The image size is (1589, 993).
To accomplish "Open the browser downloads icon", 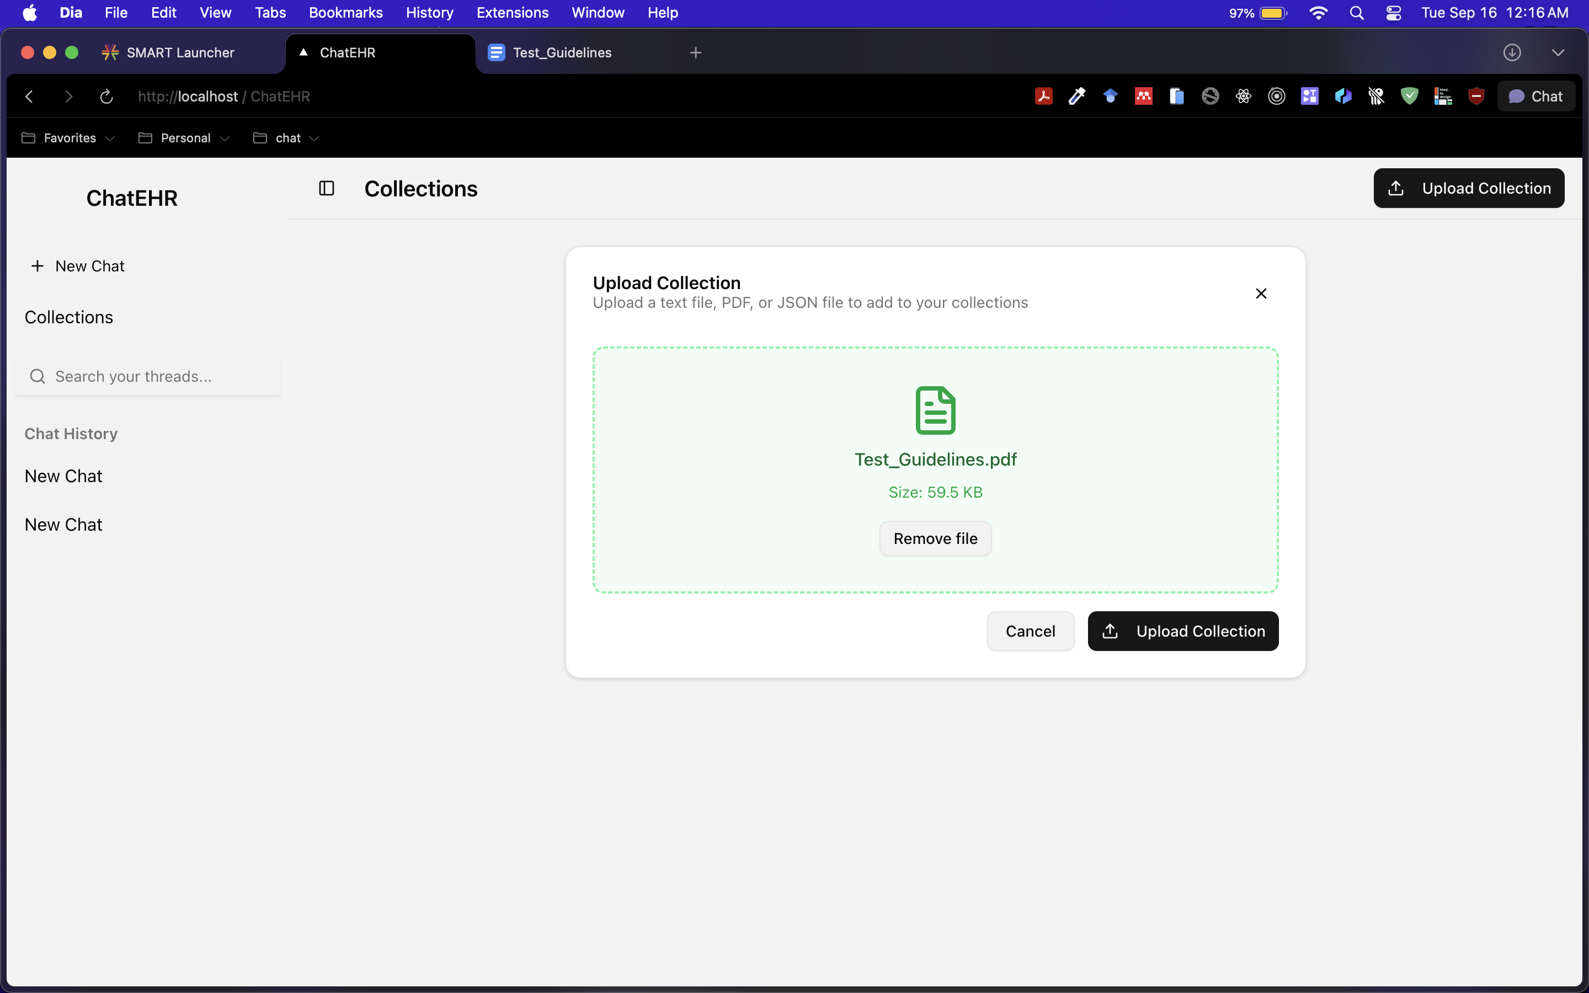I will (1512, 52).
